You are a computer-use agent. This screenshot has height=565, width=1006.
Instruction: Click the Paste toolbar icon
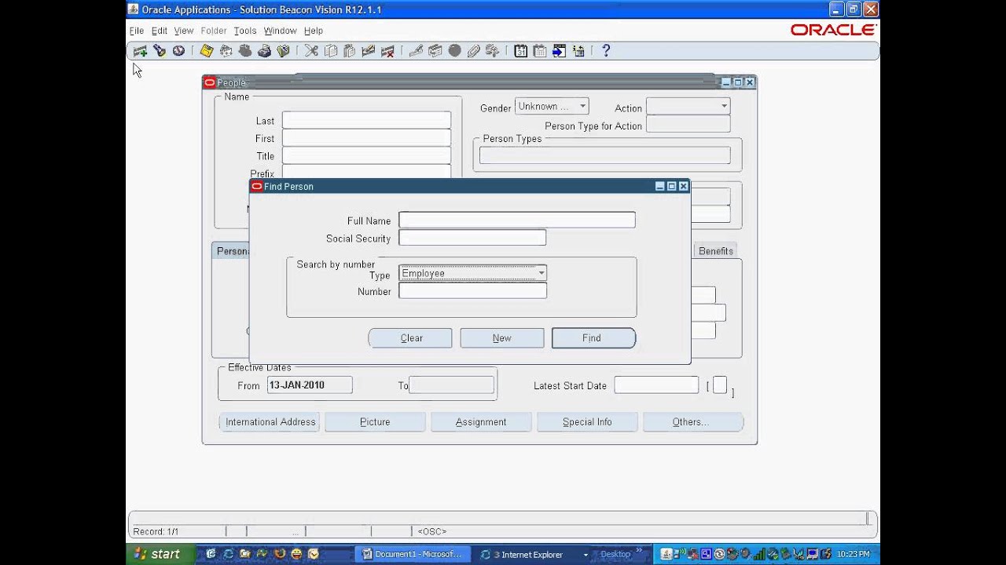pos(350,51)
